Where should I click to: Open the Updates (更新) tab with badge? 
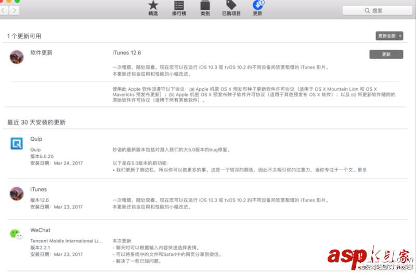[257, 8]
